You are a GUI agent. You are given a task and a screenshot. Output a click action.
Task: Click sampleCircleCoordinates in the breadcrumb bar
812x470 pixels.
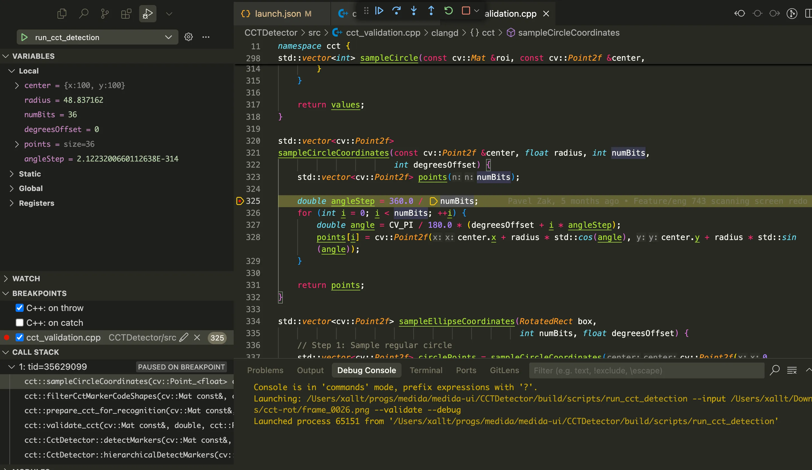569,33
